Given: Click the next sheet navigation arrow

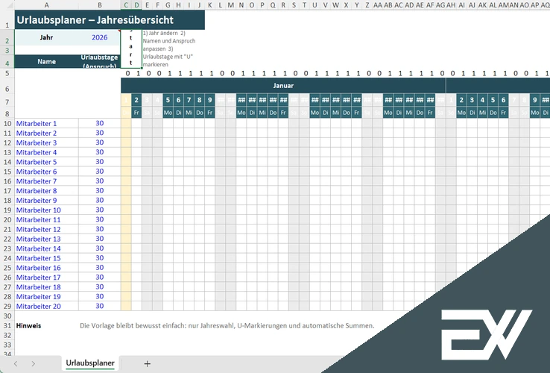Looking at the screenshot, I should [34, 363].
